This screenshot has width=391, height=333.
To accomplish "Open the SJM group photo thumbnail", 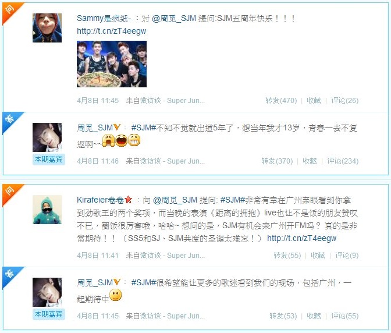I will [x=112, y=64].
